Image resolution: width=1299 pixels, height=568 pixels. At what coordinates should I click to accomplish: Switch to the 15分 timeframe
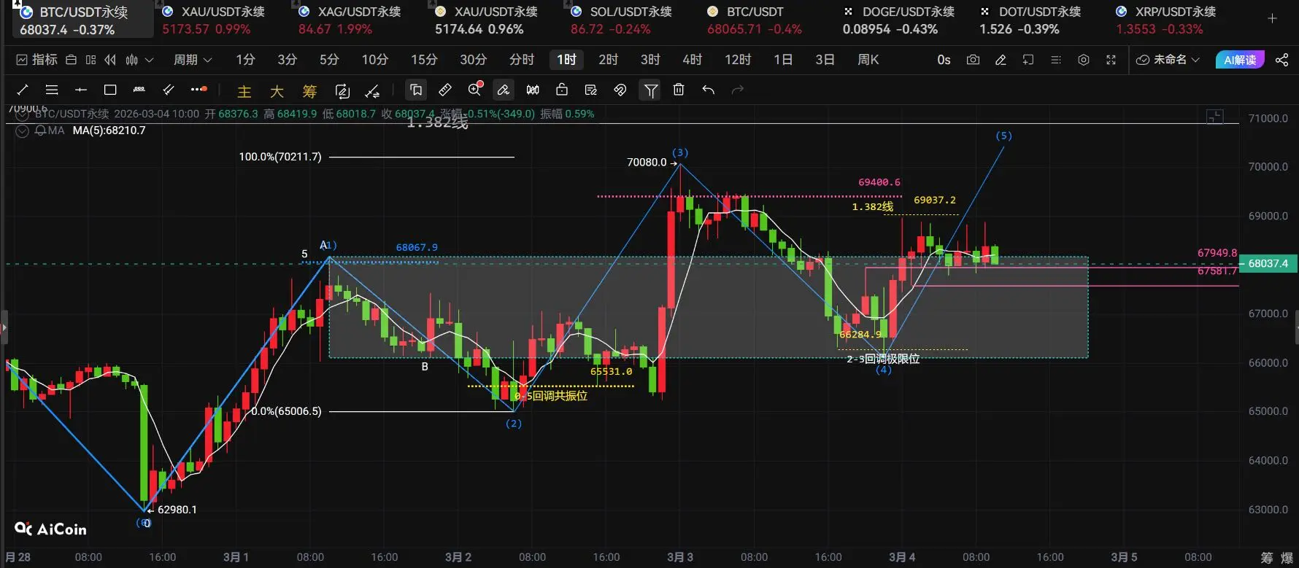click(x=424, y=60)
